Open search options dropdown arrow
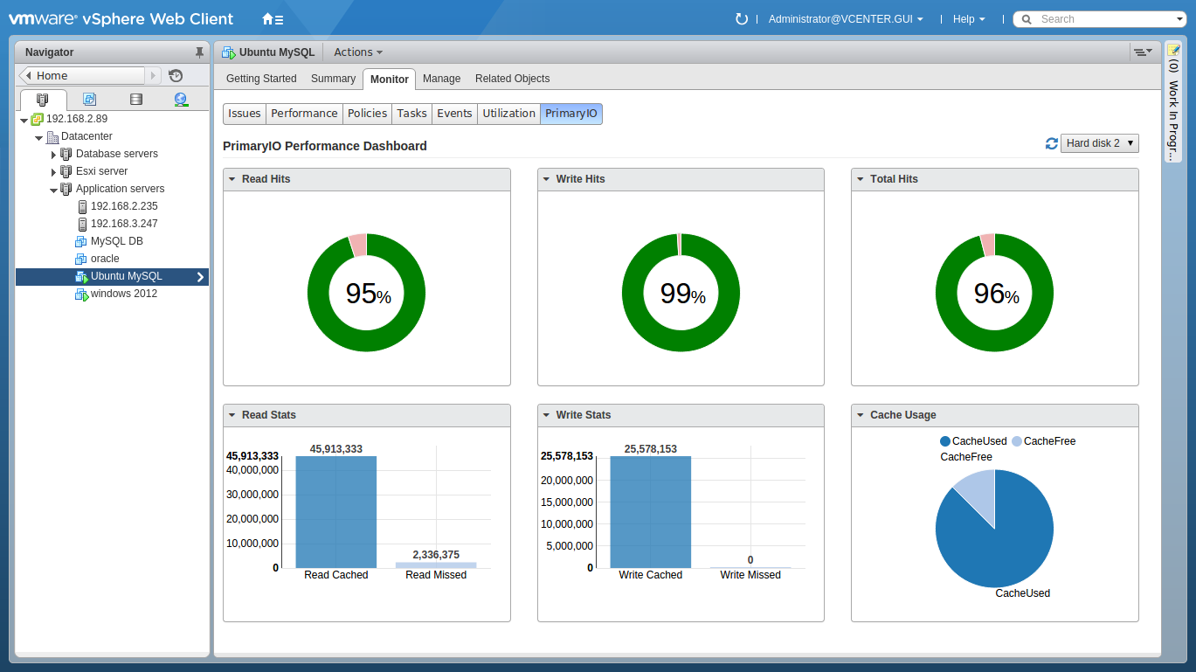 [x=1179, y=19]
